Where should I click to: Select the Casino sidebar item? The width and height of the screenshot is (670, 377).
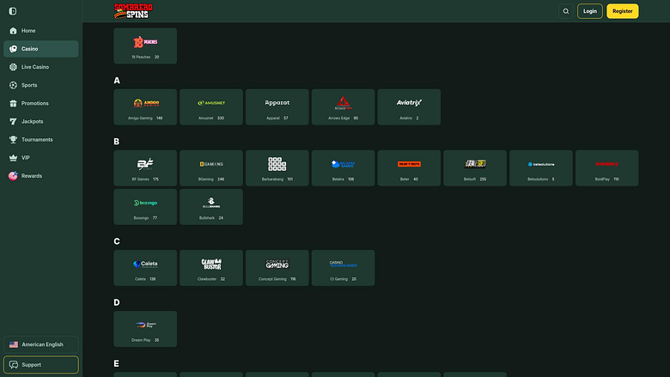click(41, 49)
